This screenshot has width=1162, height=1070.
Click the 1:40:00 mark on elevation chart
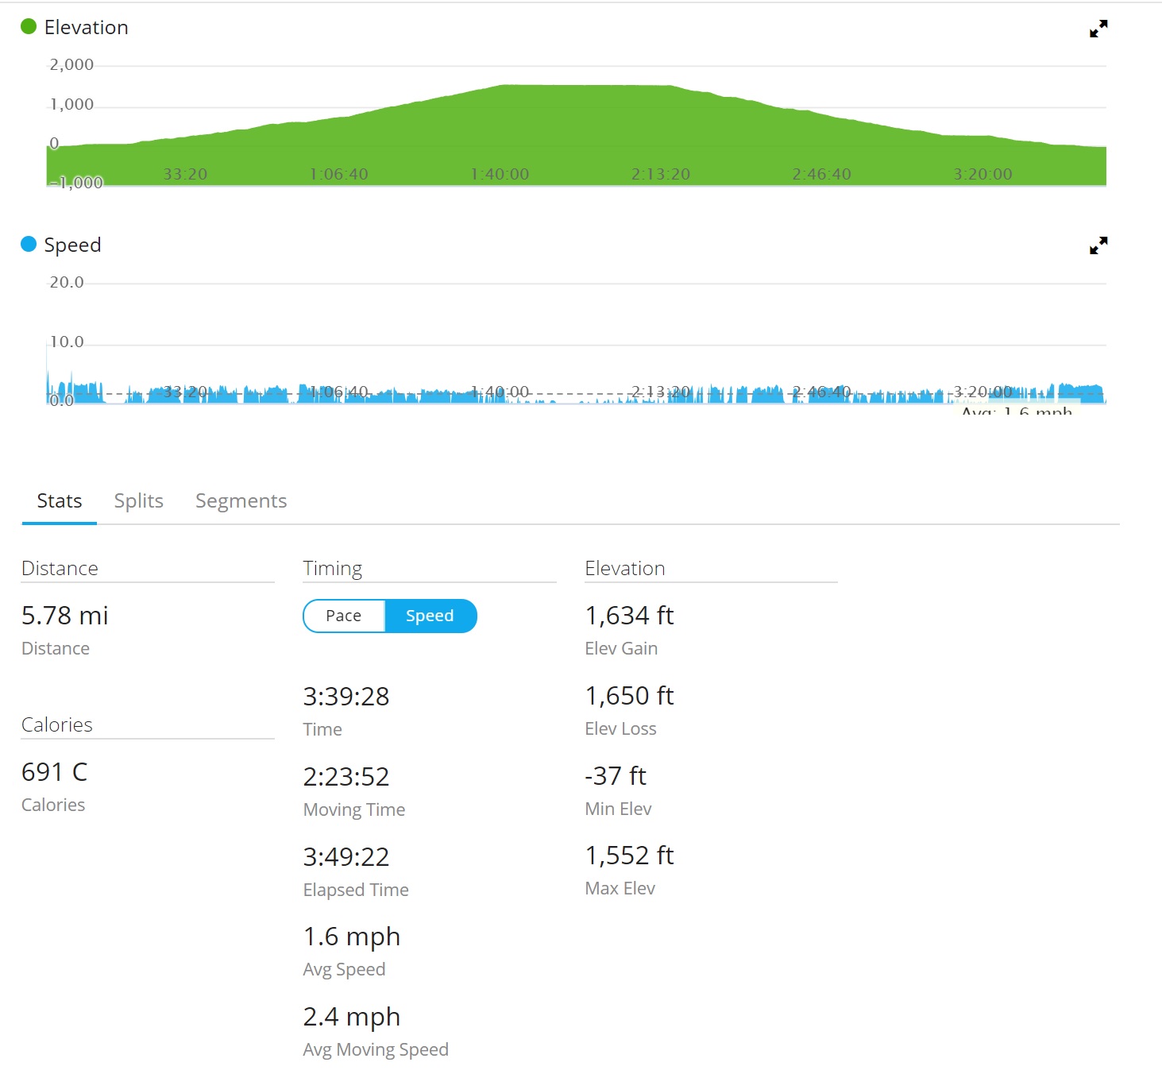(x=500, y=174)
